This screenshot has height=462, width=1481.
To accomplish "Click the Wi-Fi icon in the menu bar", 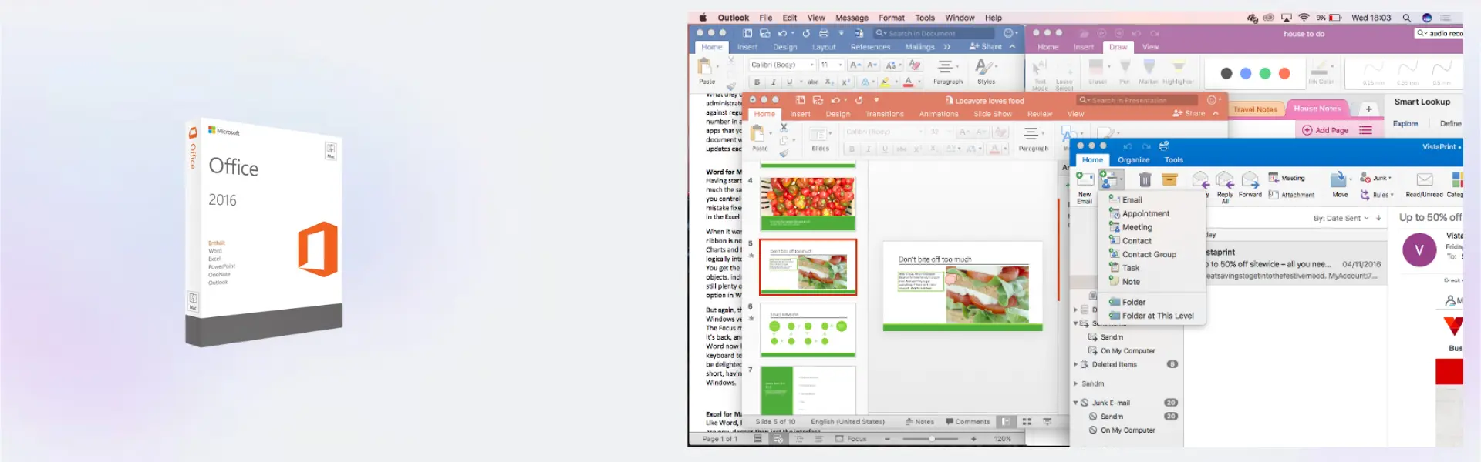I will click(1304, 18).
